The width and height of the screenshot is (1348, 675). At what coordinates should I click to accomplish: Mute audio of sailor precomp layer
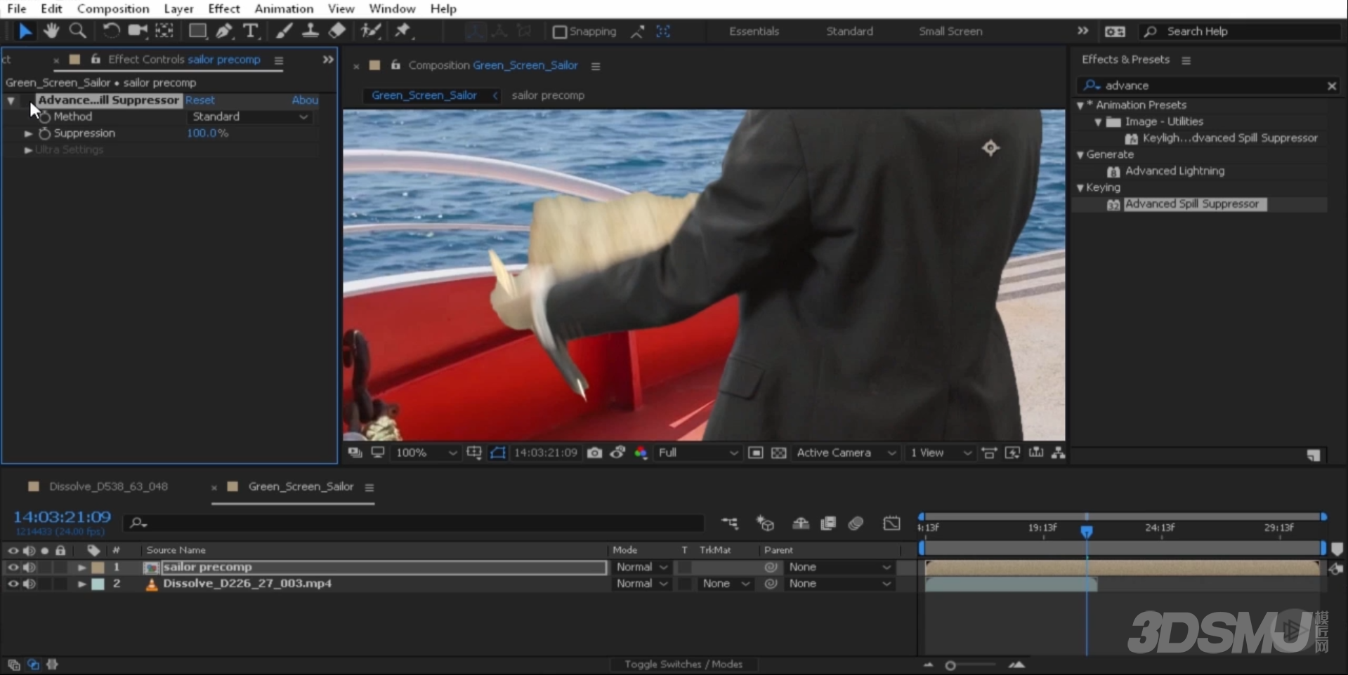[30, 567]
